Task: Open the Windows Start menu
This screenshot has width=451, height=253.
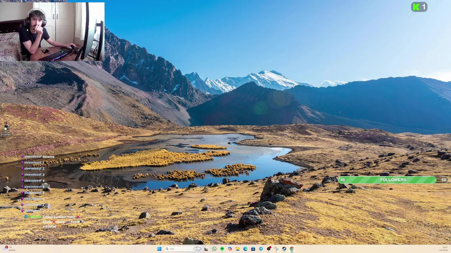Action: pos(159,249)
